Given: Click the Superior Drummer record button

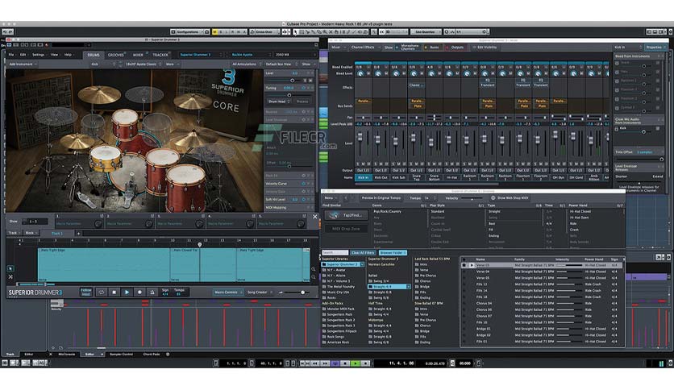Looking at the screenshot, I should point(139,292).
